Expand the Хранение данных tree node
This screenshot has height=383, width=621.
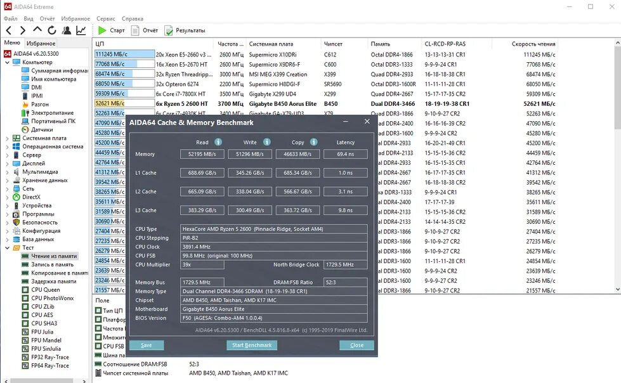pyautogui.click(x=7, y=180)
